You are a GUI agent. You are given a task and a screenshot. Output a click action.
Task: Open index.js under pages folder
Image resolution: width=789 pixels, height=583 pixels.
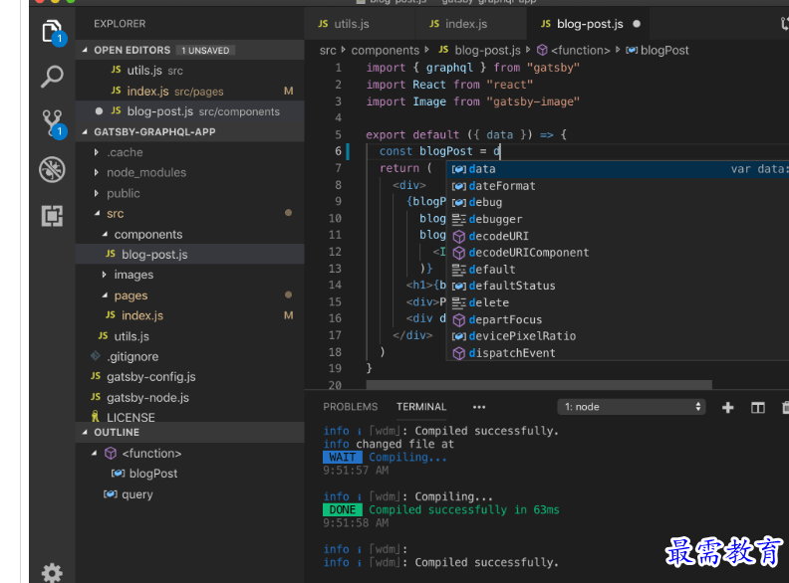190,315
